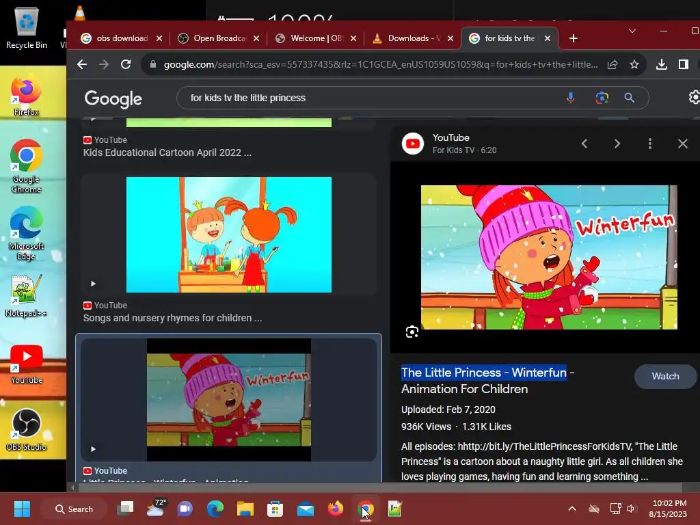700x525 pixels.
Task: Open new browser tab
Action: [x=574, y=38]
